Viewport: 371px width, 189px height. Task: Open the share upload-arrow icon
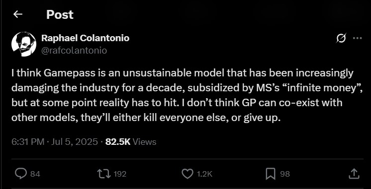coord(355,174)
